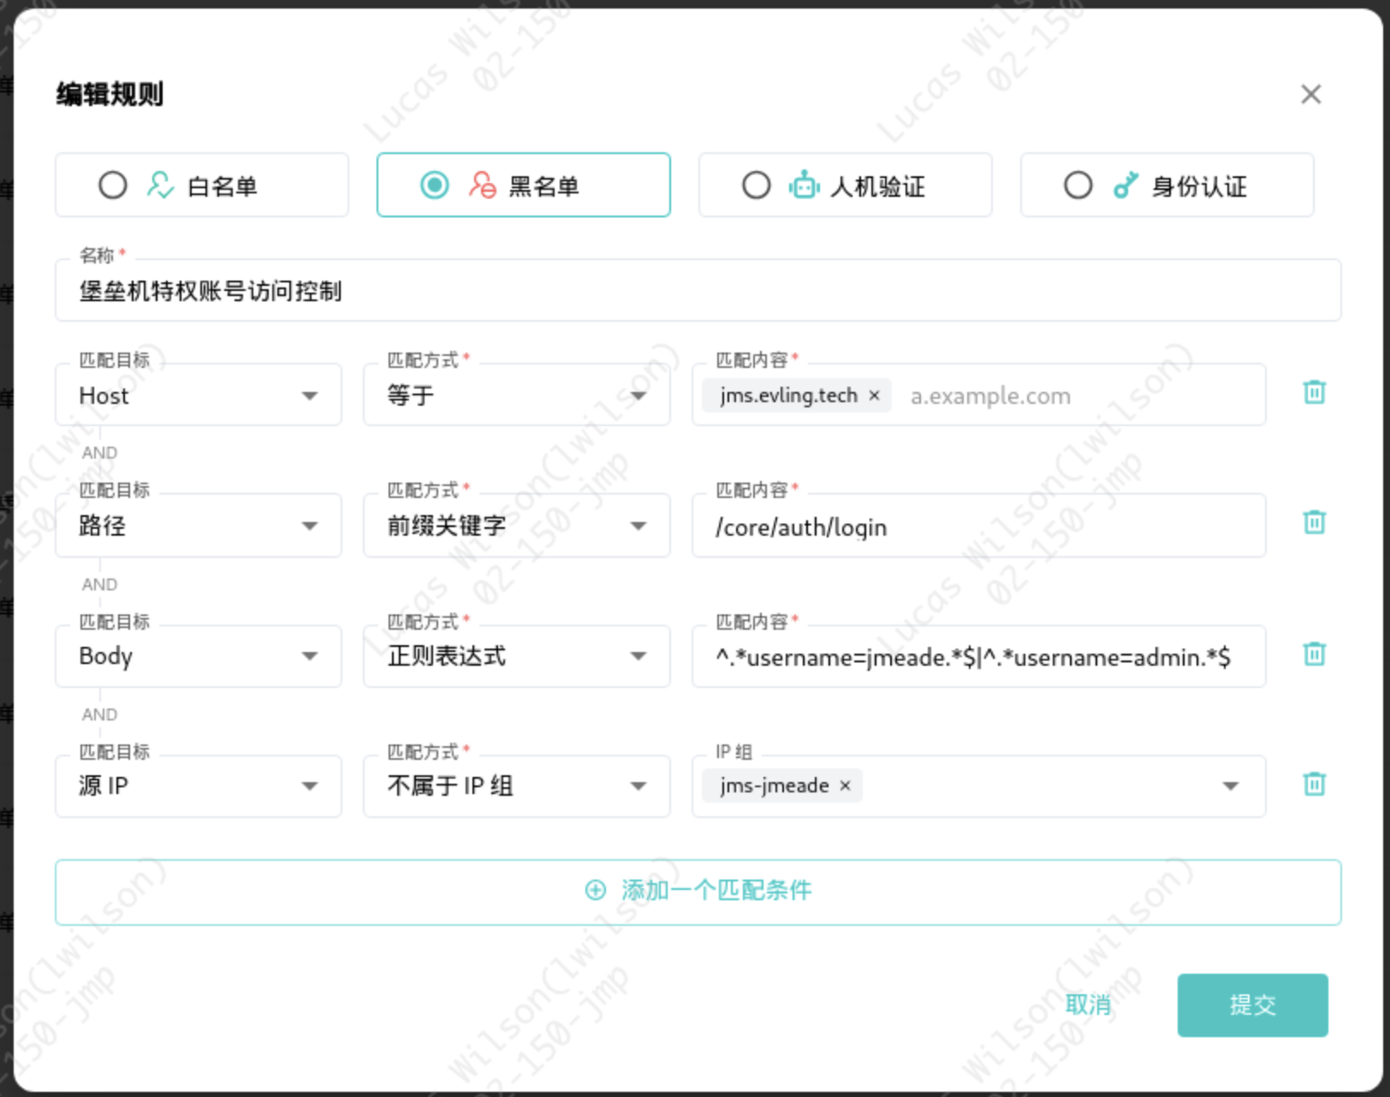Open the 等于 match method dropdown
This screenshot has height=1097, width=1390.
tap(517, 395)
